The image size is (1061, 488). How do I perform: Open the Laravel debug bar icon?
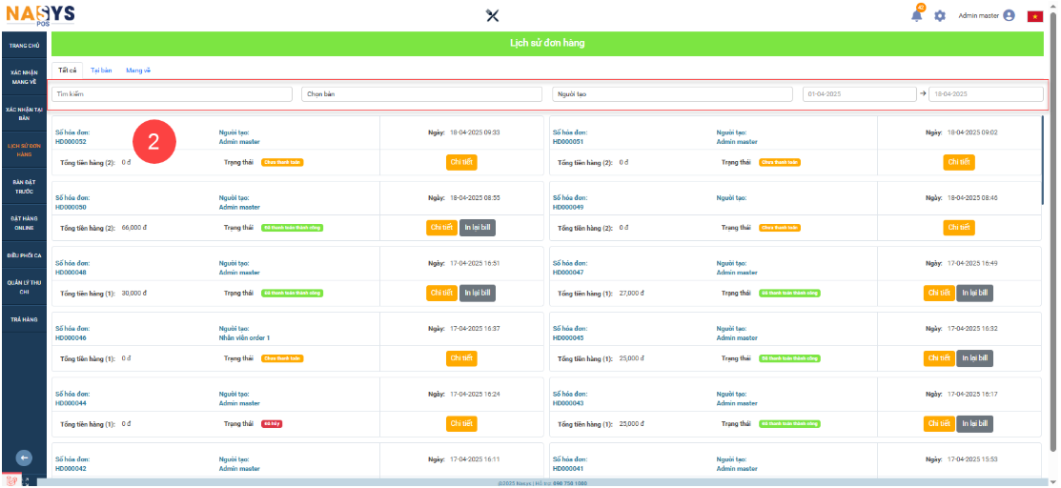(x=10, y=481)
